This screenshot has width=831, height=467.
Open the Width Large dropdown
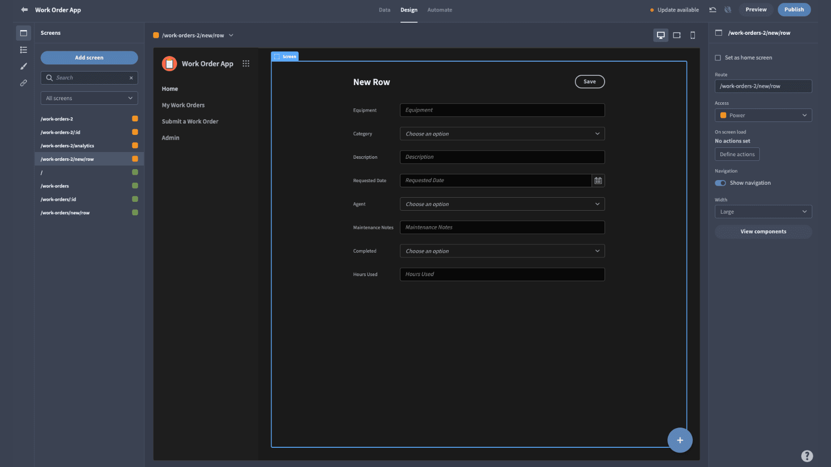(763, 212)
